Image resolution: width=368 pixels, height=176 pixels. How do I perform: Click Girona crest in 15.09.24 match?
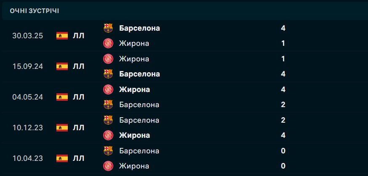point(108,59)
